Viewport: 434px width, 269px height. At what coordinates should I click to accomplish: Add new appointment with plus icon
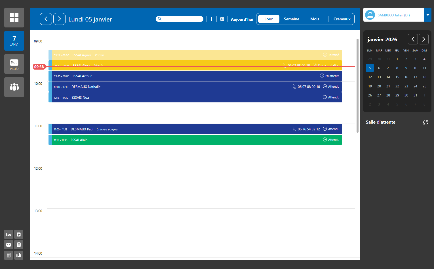point(211,19)
